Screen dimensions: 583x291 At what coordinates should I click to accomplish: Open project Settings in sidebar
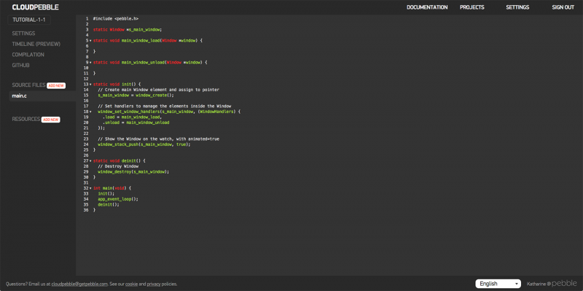tap(23, 34)
